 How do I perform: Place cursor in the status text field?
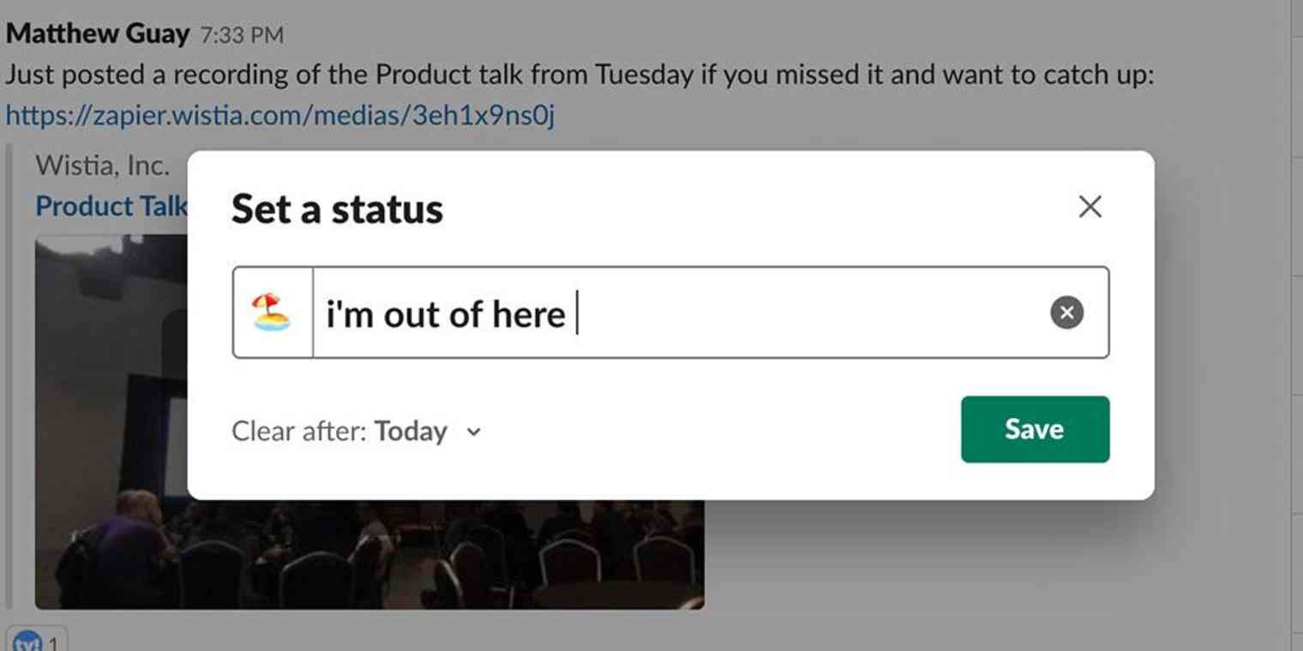600,312
